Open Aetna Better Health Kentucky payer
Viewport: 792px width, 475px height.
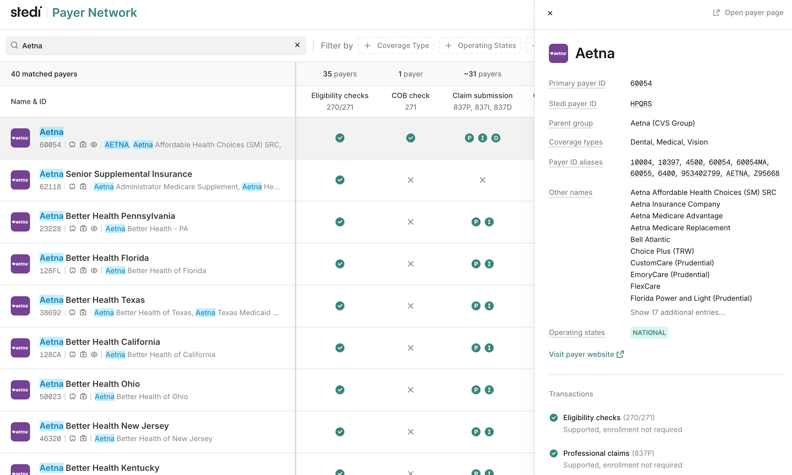(x=99, y=468)
